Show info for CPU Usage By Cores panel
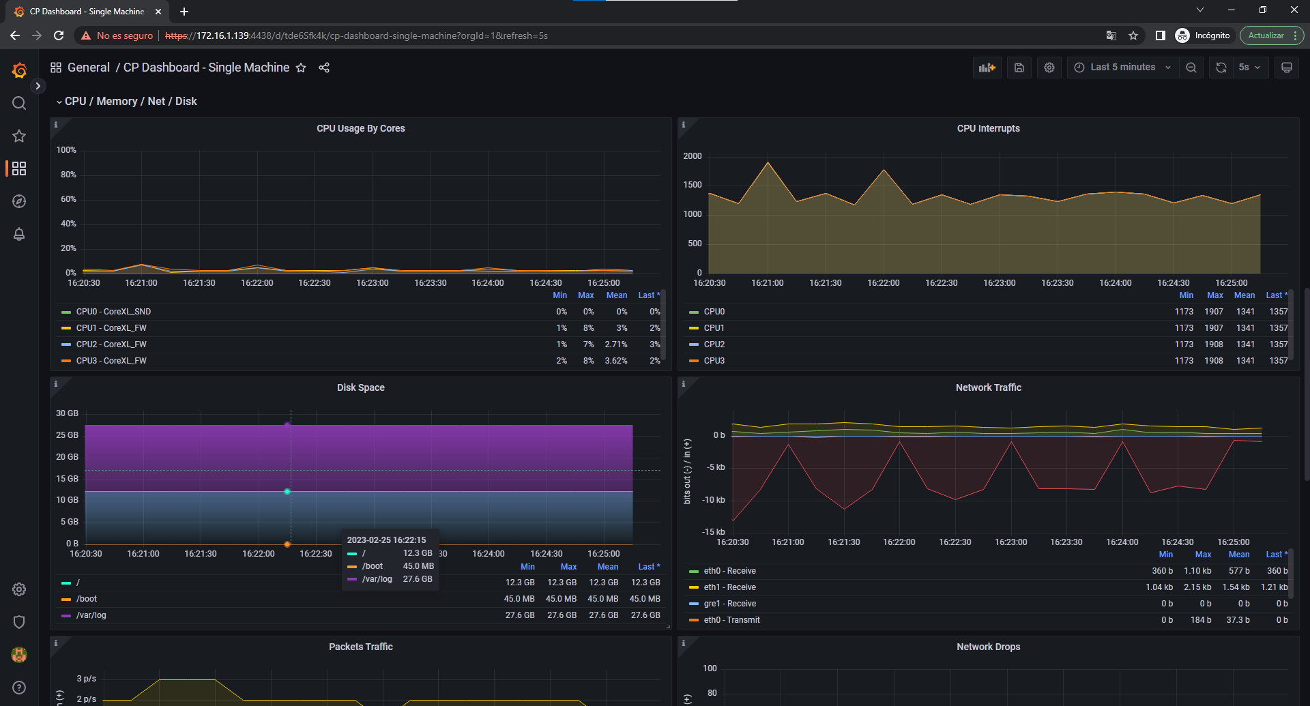 pyautogui.click(x=56, y=125)
